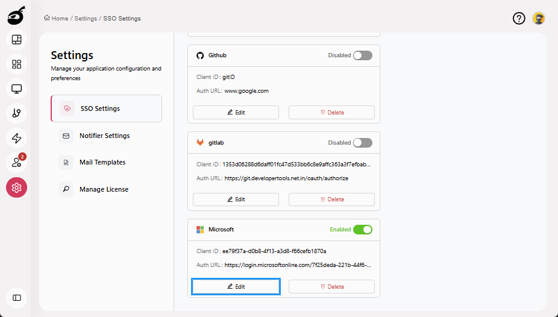Select SSO Settings menu item
The image size is (558, 317).
click(107, 108)
